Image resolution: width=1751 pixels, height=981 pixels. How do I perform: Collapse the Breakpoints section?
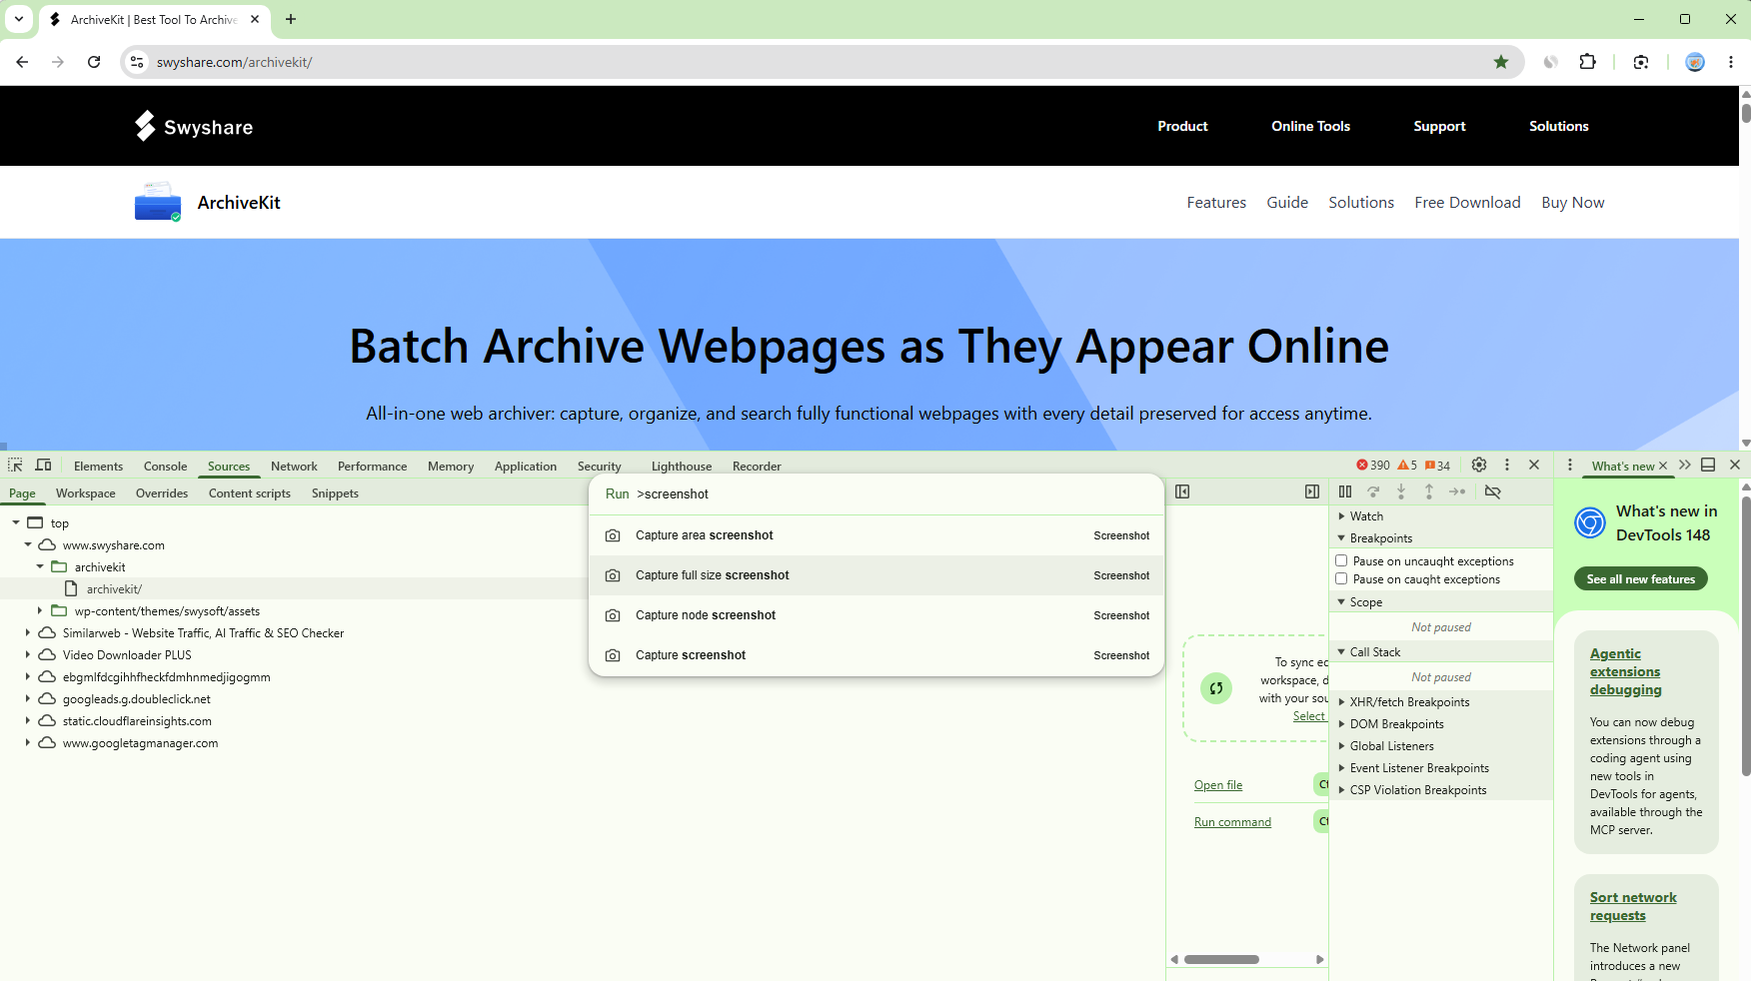pyautogui.click(x=1341, y=538)
